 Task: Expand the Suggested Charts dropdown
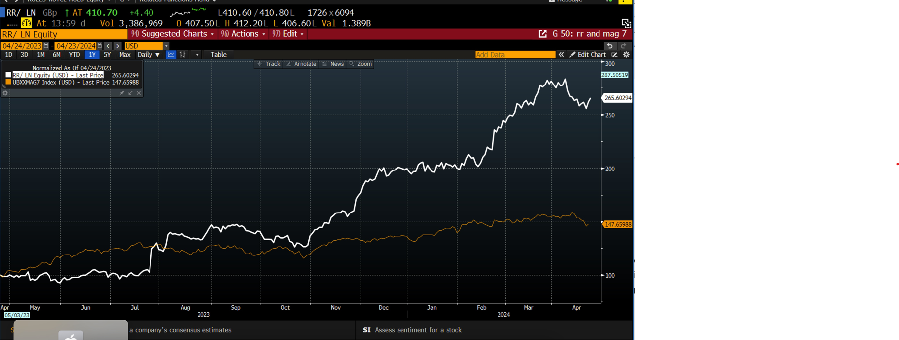(x=173, y=34)
